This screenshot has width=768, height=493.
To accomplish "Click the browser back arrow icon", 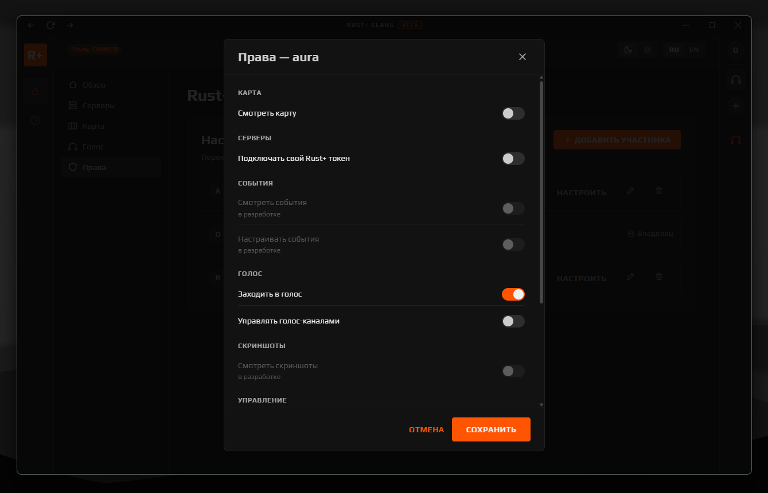I will coord(31,25).
